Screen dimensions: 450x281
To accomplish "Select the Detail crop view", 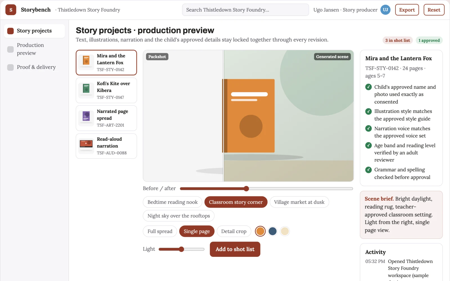I will (234, 231).
